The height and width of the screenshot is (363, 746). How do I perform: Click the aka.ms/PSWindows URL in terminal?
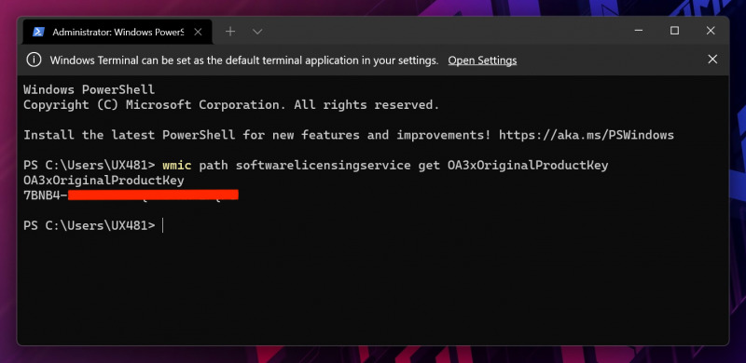point(587,135)
